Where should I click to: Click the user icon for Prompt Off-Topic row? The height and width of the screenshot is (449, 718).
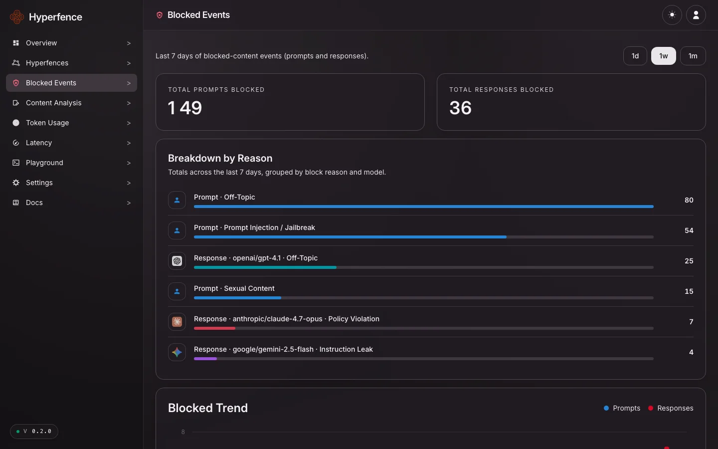pos(177,200)
